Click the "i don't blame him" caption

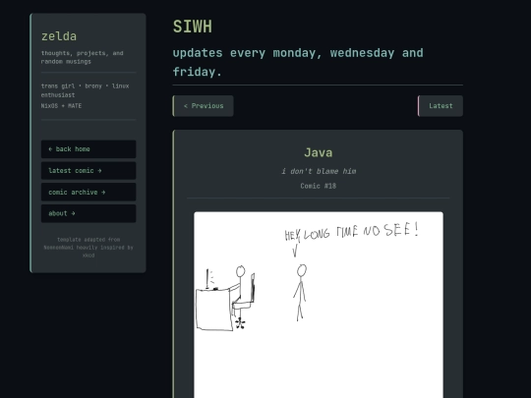(x=319, y=171)
